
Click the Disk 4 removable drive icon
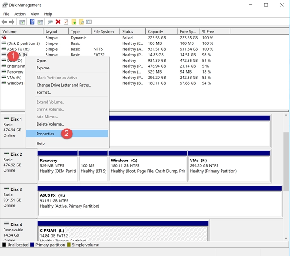(x=6, y=224)
